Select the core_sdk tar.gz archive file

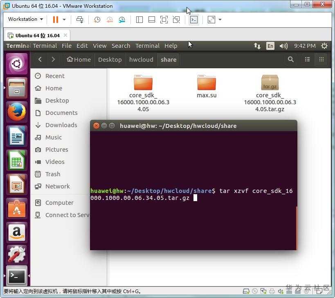pos(270,93)
